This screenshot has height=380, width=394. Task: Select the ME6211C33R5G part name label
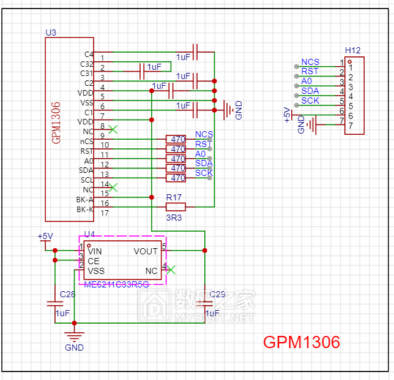tap(116, 284)
